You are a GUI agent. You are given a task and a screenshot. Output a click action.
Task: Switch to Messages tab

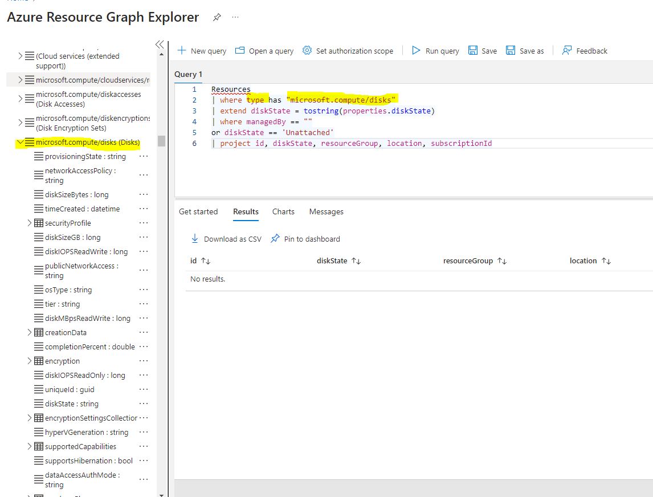(x=326, y=211)
